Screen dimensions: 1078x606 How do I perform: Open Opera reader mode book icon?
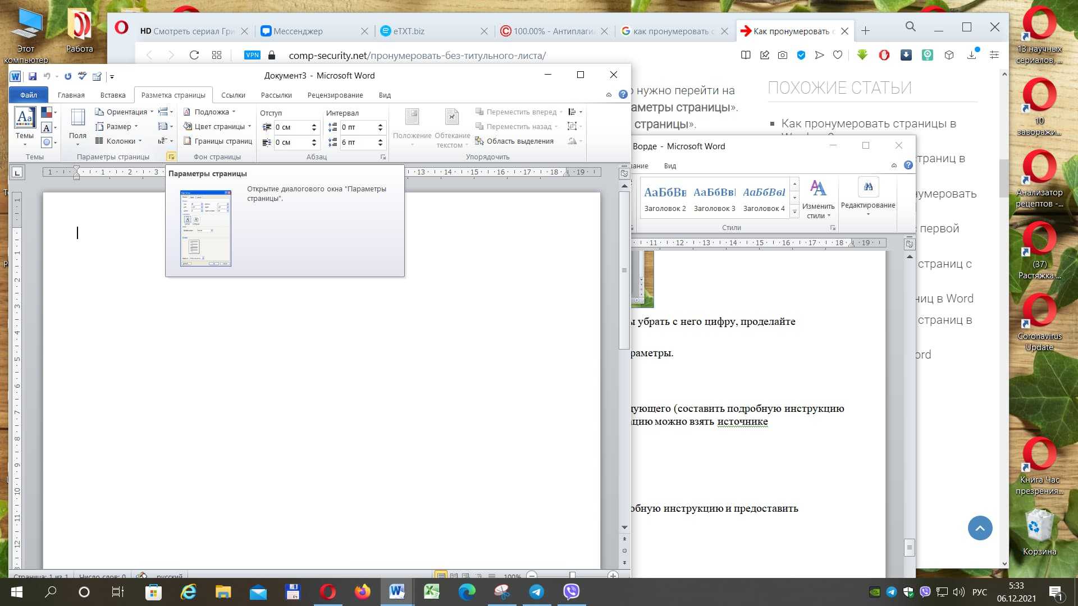pyautogui.click(x=746, y=55)
